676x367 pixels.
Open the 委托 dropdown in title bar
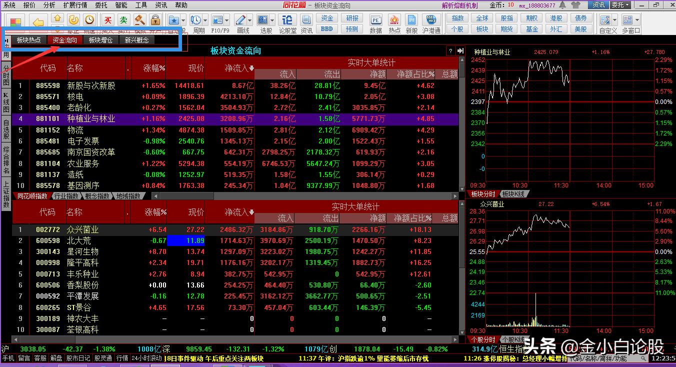[x=620, y=5]
